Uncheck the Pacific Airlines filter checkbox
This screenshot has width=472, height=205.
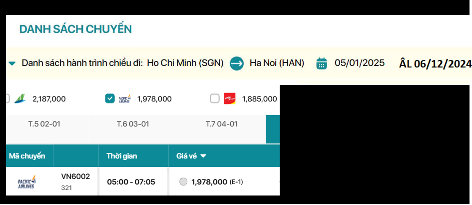pyautogui.click(x=110, y=98)
